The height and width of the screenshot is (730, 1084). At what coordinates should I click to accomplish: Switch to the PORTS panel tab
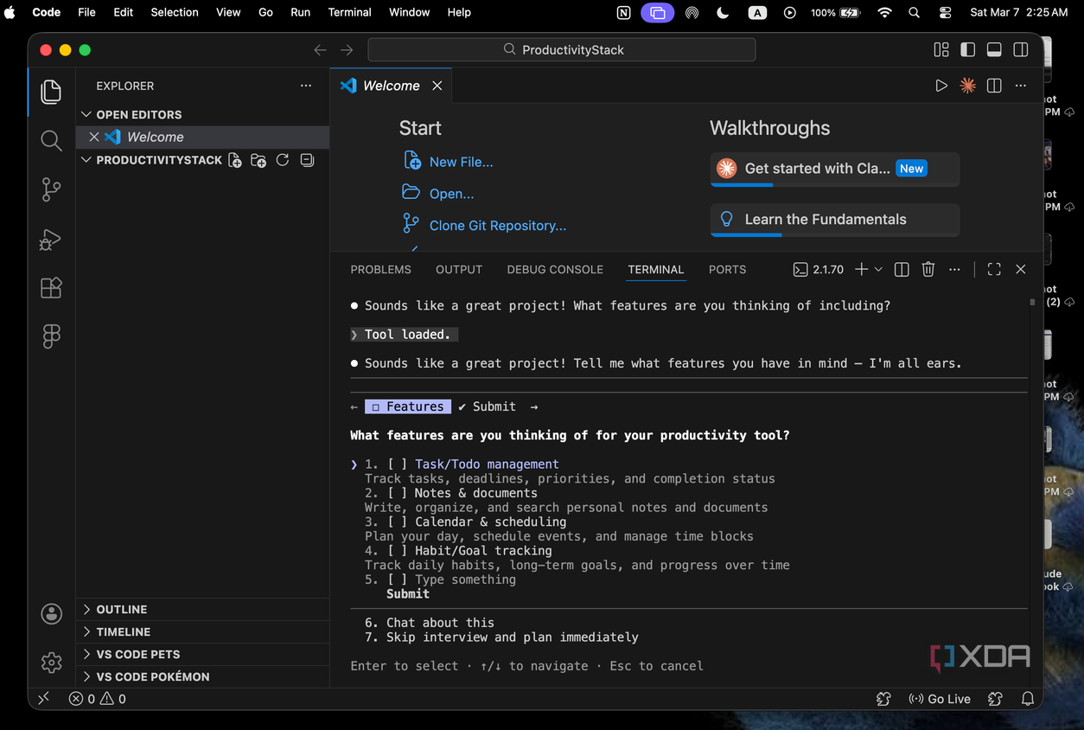point(727,270)
